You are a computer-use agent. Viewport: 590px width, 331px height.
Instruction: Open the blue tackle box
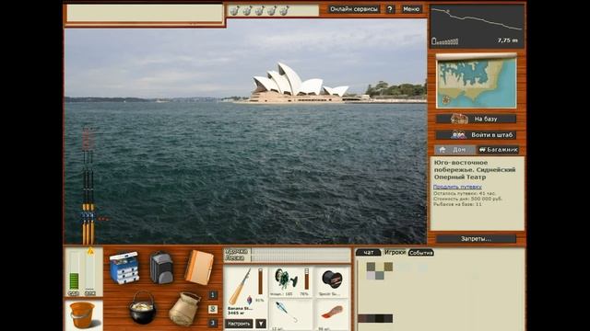124,268
